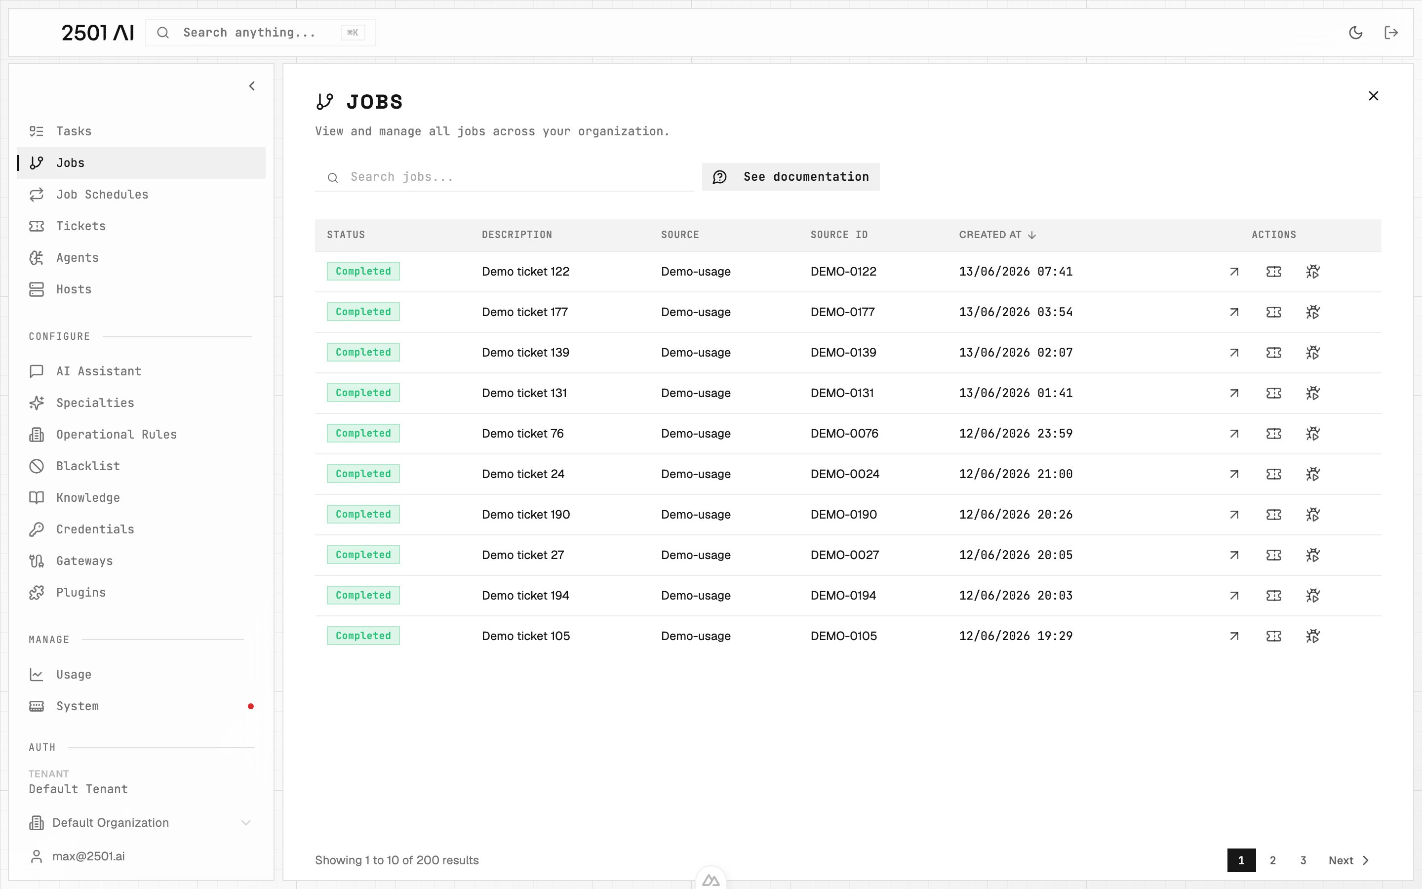Go to page 2
Screen dimensions: 1422x889
(1273, 860)
